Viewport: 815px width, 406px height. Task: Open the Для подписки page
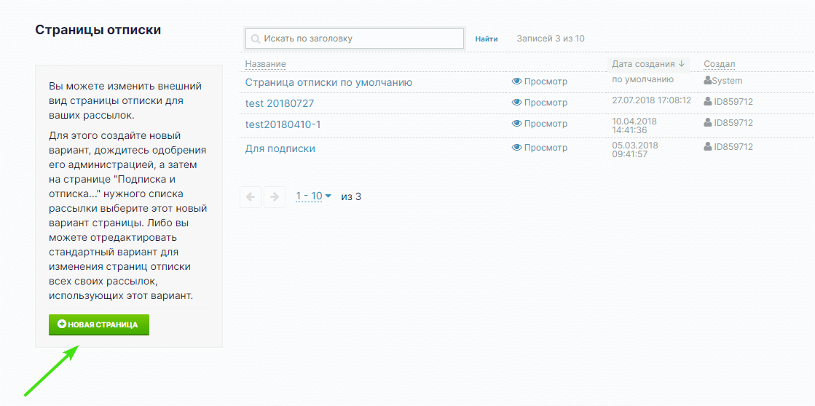280,149
